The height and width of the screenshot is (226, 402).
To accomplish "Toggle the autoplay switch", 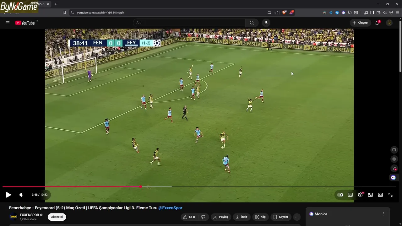I will click(x=340, y=195).
